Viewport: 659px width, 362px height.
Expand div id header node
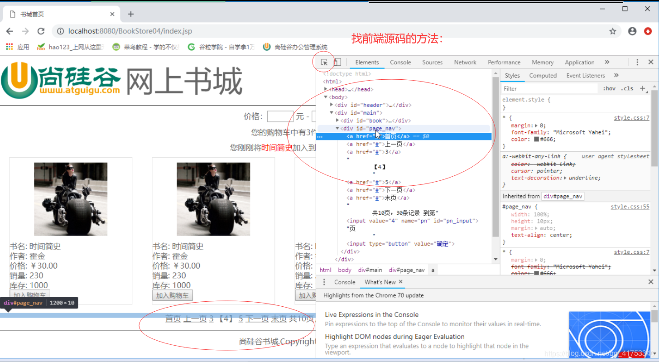[332, 105]
